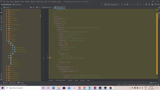160x90 pixels.
Task: Change the UTF-8 file encoding
Action: [x=125, y=85]
